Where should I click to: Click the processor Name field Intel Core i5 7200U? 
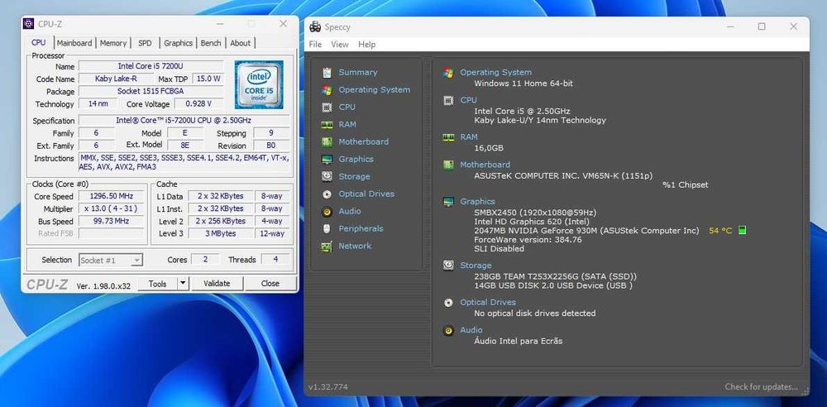coord(151,66)
